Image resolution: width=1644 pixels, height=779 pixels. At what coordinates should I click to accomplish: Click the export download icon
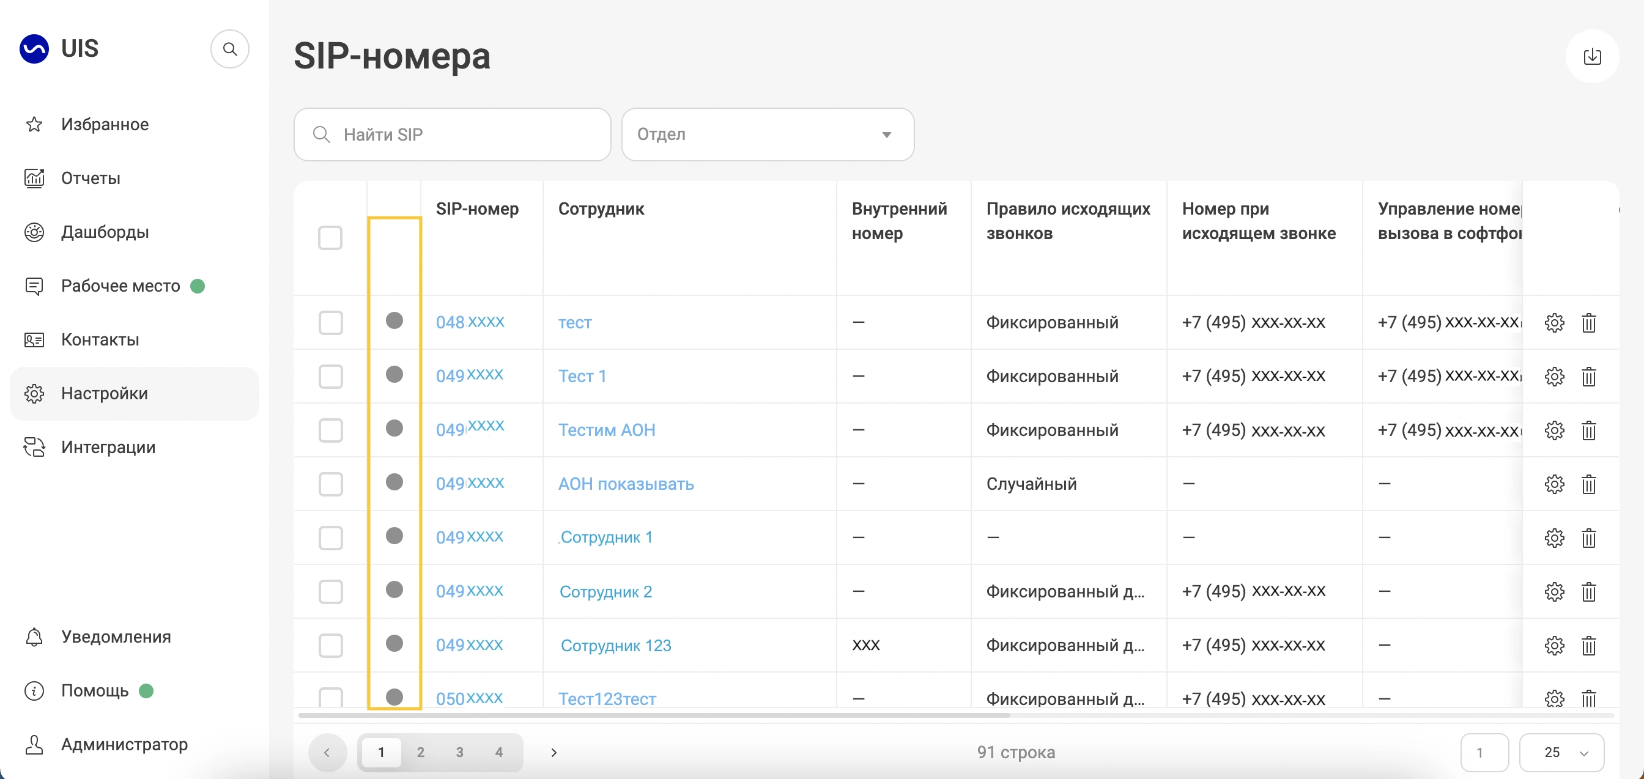pyautogui.click(x=1591, y=57)
